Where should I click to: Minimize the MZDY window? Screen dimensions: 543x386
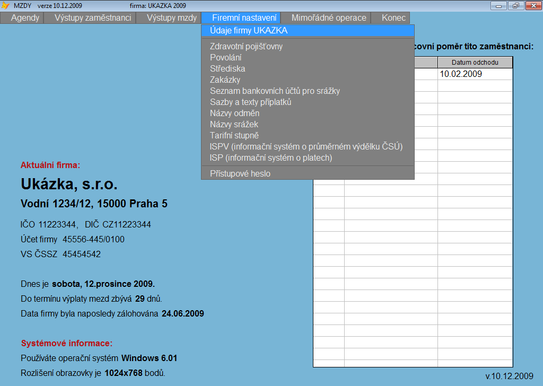tap(498, 5)
